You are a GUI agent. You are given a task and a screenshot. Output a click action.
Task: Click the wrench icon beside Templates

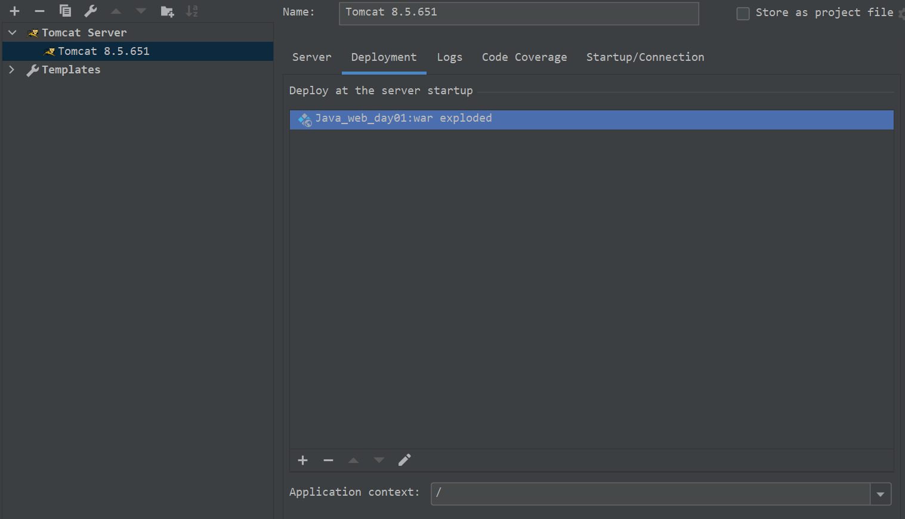coord(33,70)
